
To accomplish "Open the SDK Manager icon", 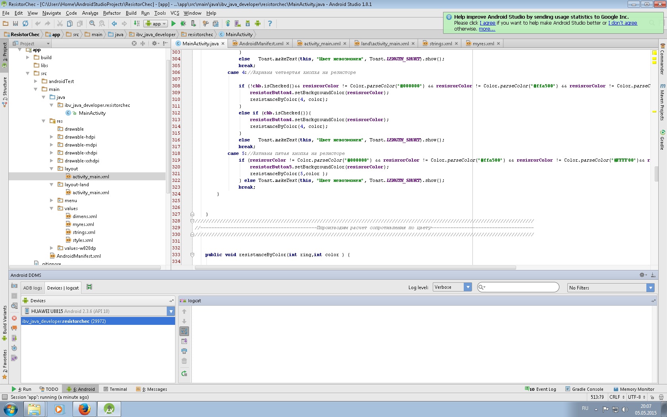I will (x=248, y=24).
